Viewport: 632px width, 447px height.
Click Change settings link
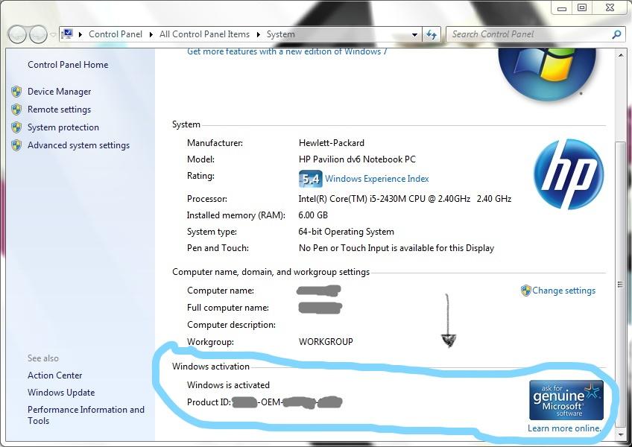click(563, 291)
